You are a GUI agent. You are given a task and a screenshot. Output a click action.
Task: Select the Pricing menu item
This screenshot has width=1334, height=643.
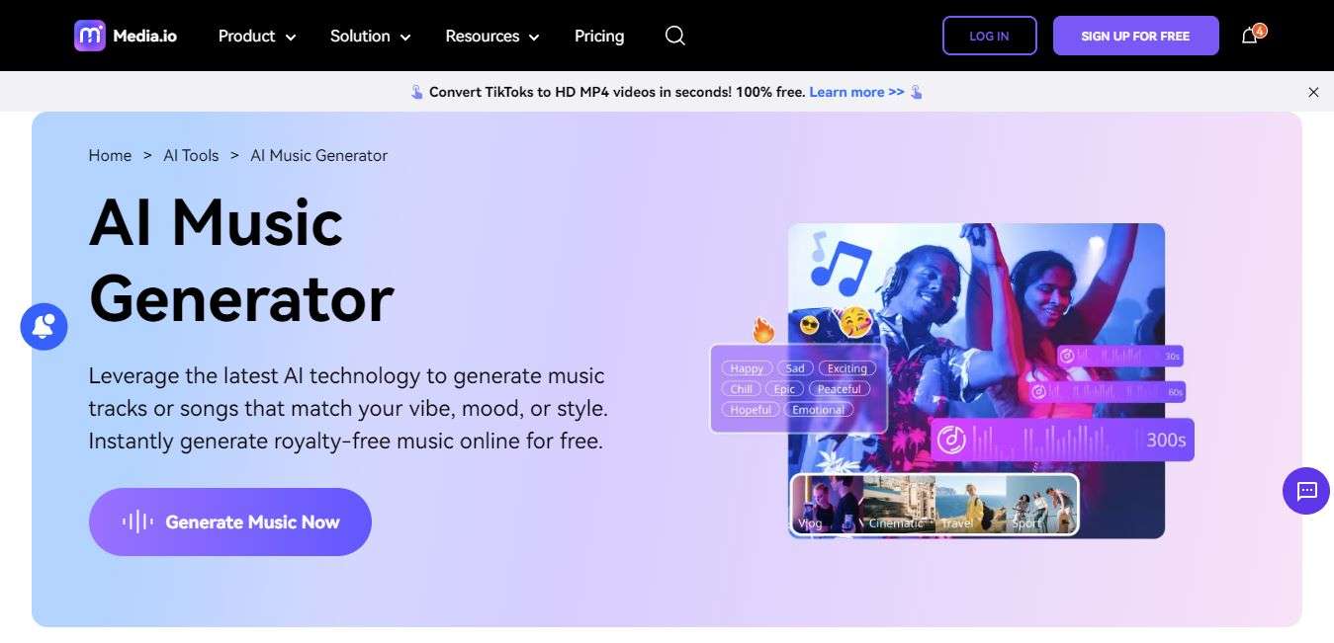pyautogui.click(x=598, y=36)
